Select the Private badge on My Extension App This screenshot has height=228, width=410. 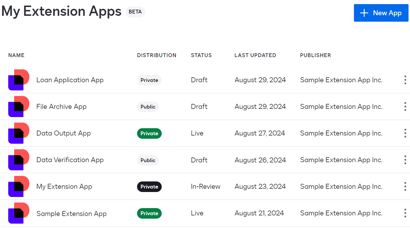[149, 186]
